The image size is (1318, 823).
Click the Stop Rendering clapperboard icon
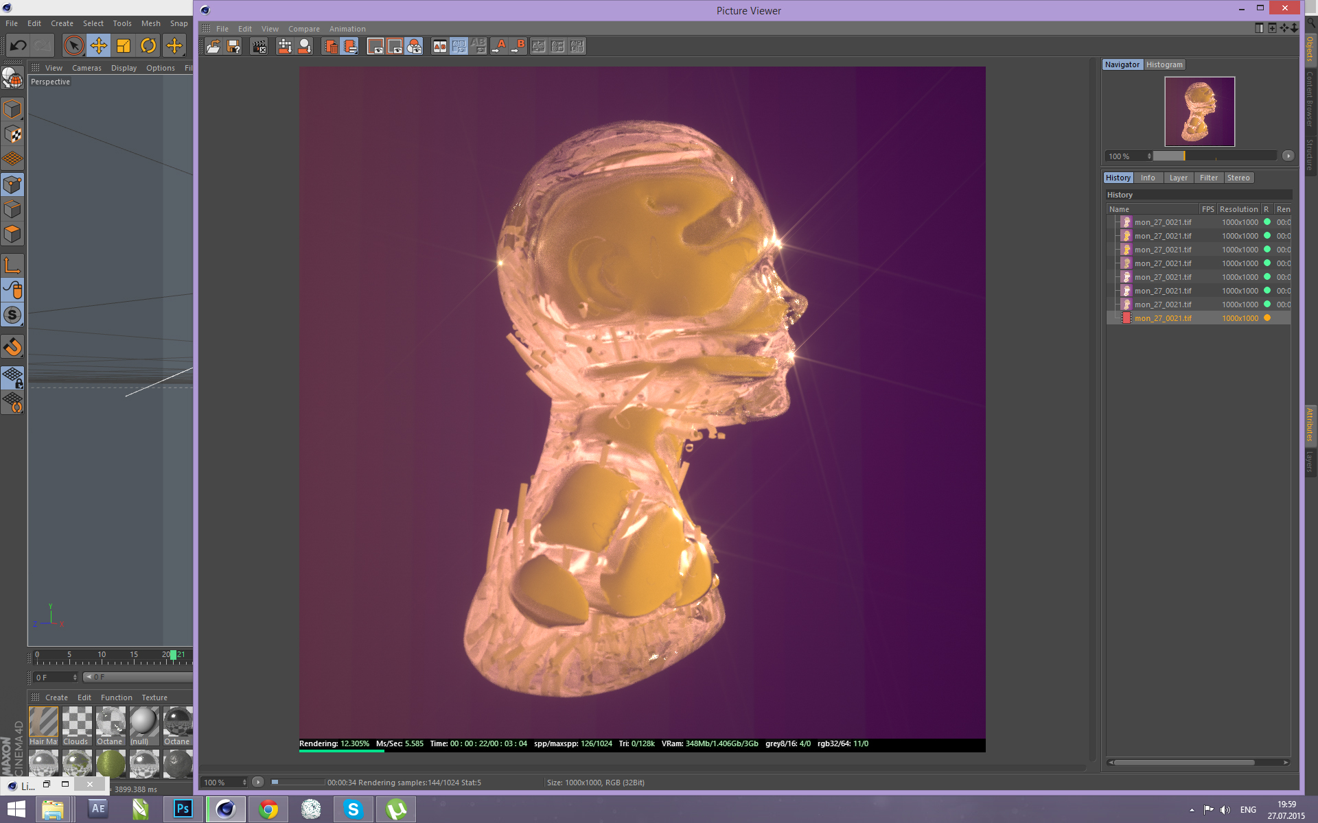tap(259, 47)
